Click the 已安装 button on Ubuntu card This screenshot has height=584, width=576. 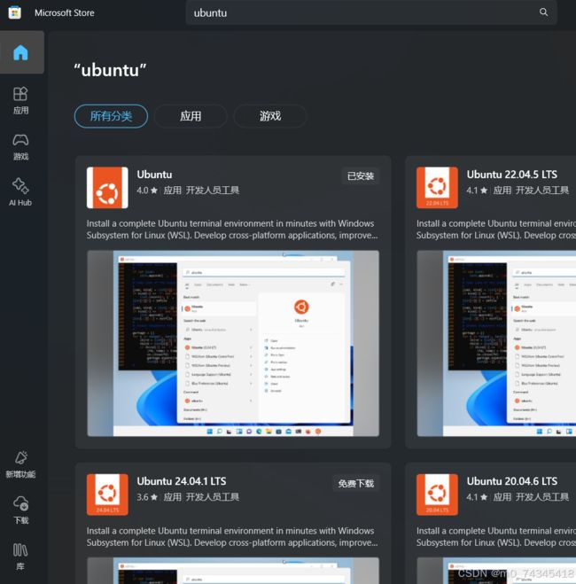[361, 176]
